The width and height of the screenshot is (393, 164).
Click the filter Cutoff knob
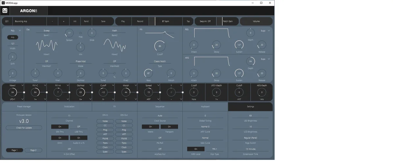tap(160, 46)
